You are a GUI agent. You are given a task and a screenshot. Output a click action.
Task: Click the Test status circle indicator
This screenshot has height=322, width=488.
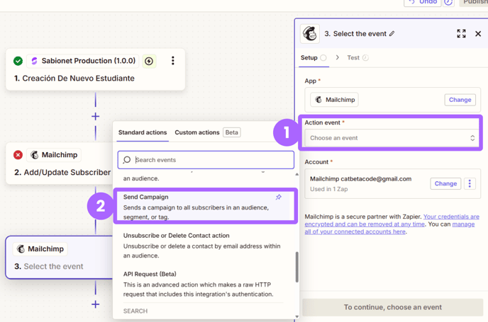pyautogui.click(x=365, y=58)
